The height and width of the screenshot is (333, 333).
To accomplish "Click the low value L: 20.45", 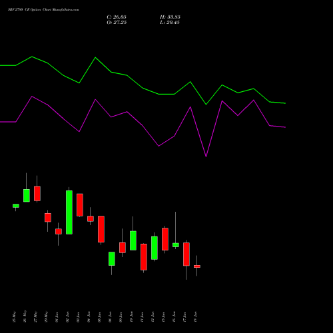I will pos(170,23).
